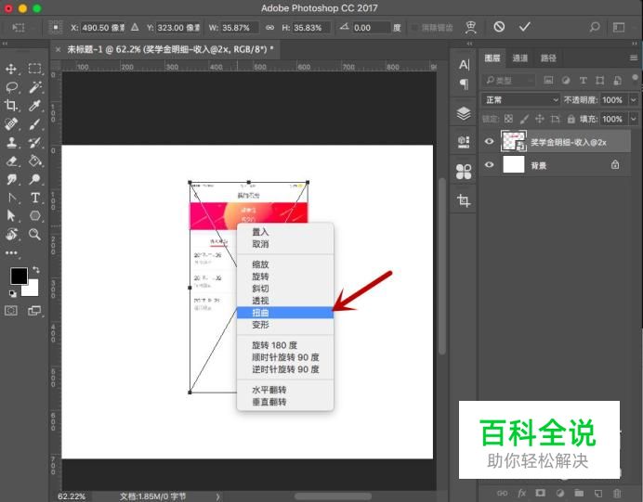This screenshot has height=502, width=643.
Task: Select the Type tool
Action: 35,198
